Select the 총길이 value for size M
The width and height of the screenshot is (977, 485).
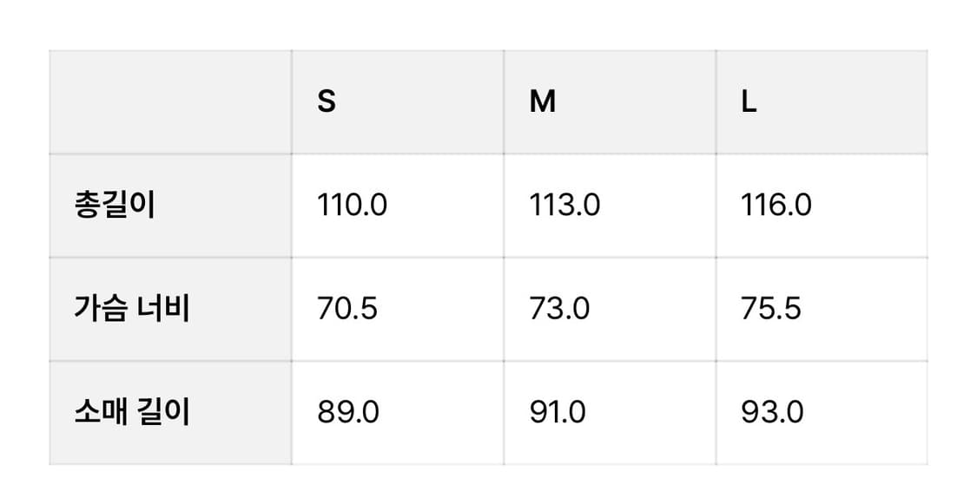pos(564,206)
